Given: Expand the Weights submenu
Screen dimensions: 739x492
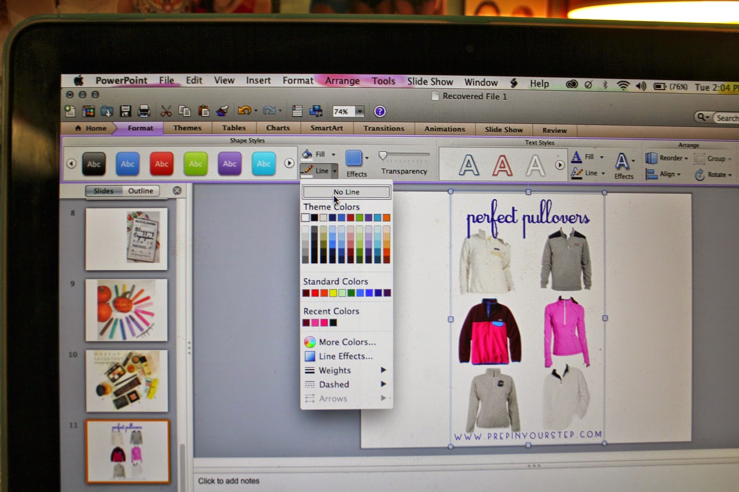Looking at the screenshot, I should [x=334, y=370].
